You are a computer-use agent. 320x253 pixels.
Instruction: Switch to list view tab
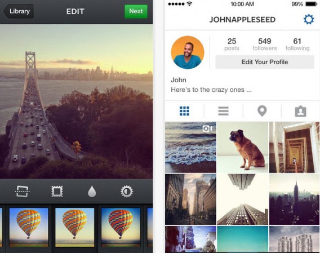[223, 111]
